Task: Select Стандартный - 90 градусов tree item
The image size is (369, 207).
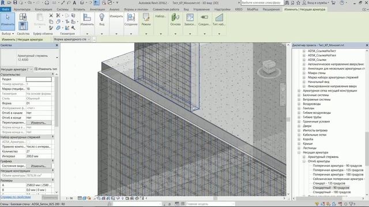Action: point(331,188)
